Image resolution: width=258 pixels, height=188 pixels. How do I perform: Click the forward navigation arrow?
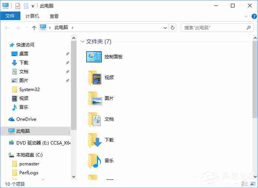pos(18,27)
